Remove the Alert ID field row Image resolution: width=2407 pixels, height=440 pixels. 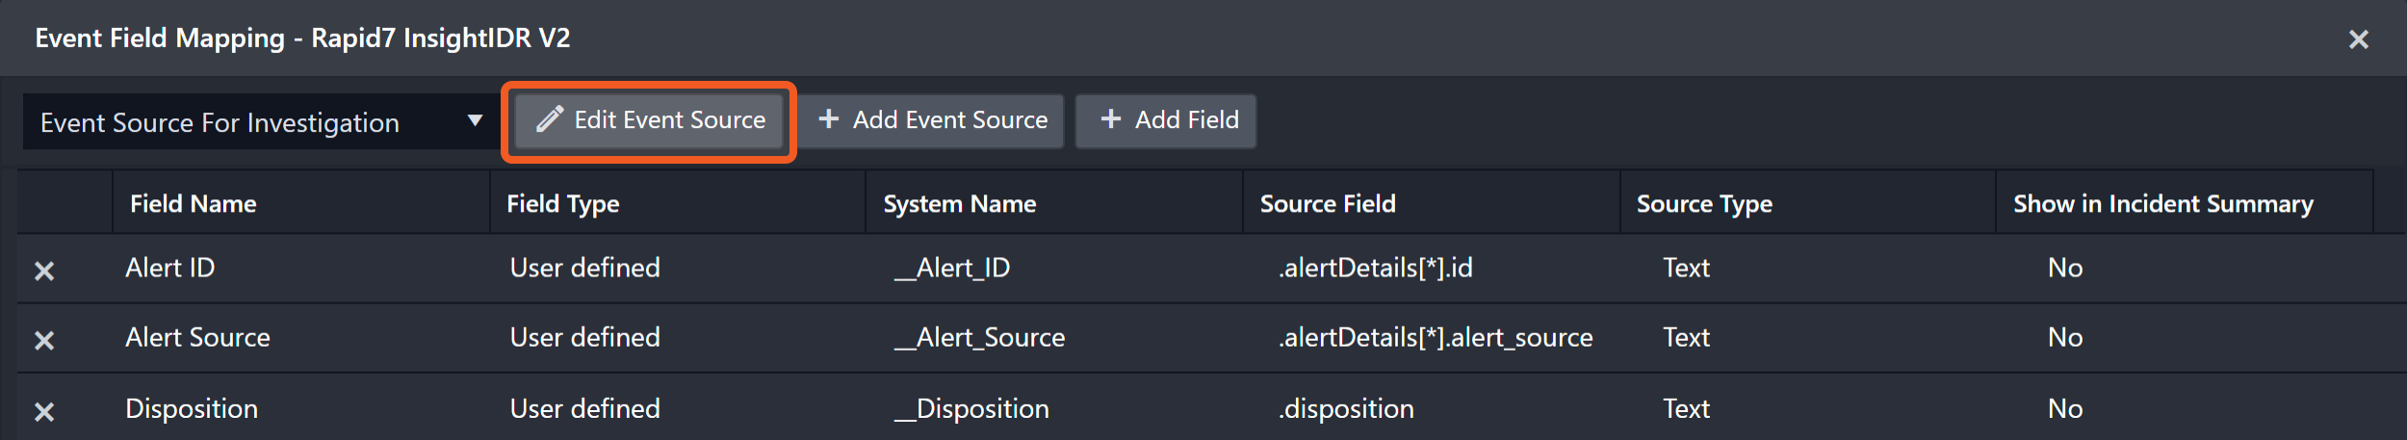click(44, 271)
